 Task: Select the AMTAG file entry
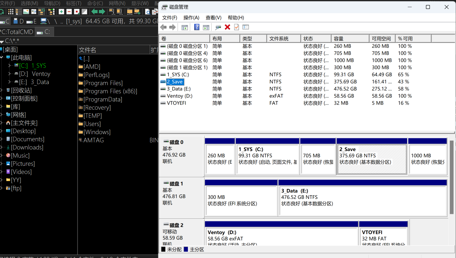91,140
